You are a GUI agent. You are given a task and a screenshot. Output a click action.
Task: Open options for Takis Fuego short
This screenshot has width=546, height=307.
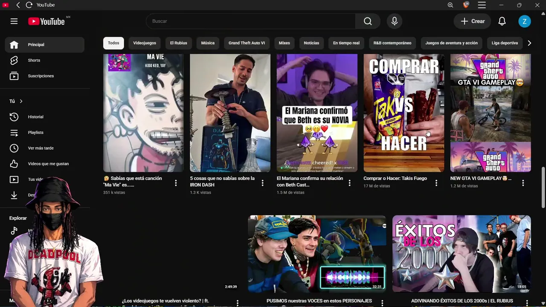click(x=436, y=183)
